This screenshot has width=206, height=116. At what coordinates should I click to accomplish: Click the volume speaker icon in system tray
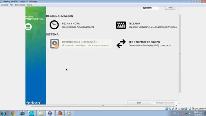[189, 113]
